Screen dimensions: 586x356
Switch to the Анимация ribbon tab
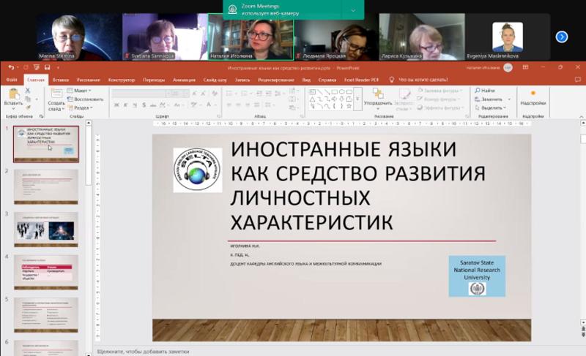(x=184, y=80)
